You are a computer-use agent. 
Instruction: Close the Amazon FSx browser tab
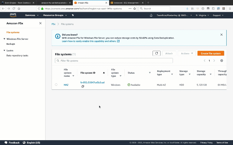point(106,3)
